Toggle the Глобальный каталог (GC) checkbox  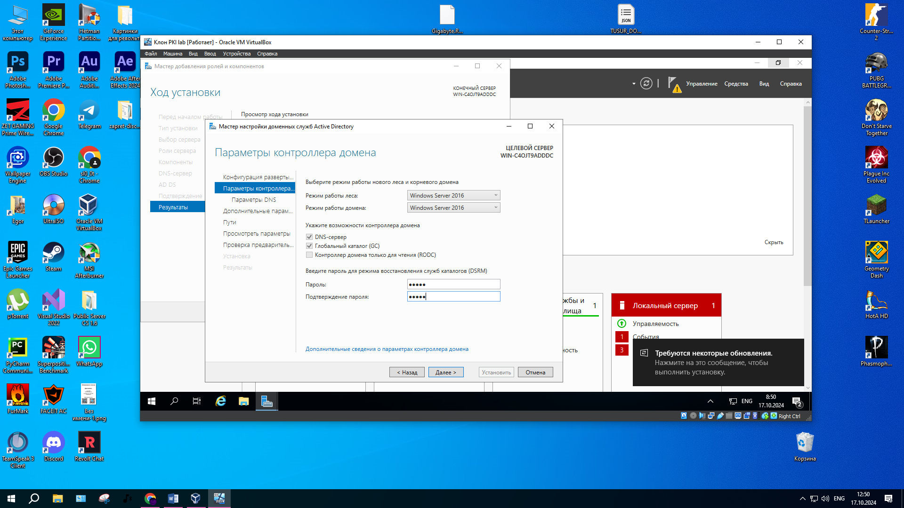(x=309, y=246)
